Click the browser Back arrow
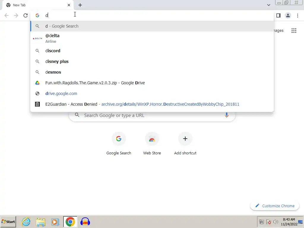Viewport: 304px width, 228px height. (7, 15)
